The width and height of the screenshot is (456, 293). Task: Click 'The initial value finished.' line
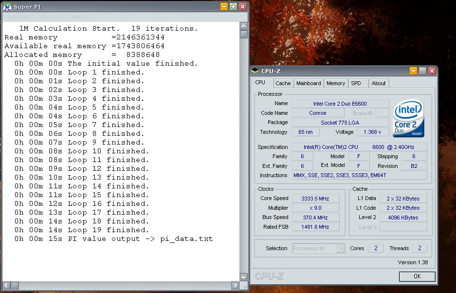[x=106, y=63]
